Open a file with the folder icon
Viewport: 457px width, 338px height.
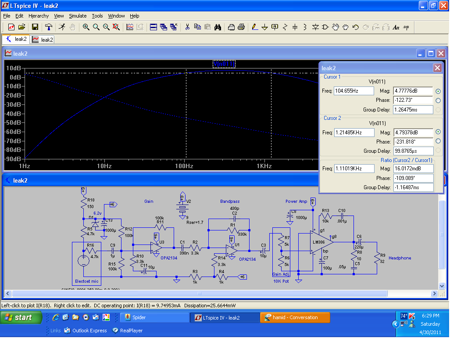point(22,27)
